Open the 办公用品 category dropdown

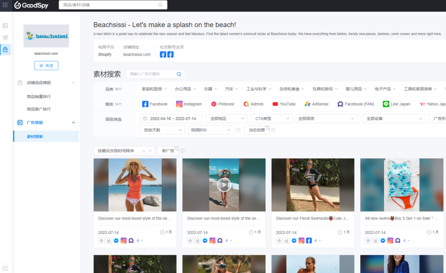pyautogui.click(x=185, y=89)
